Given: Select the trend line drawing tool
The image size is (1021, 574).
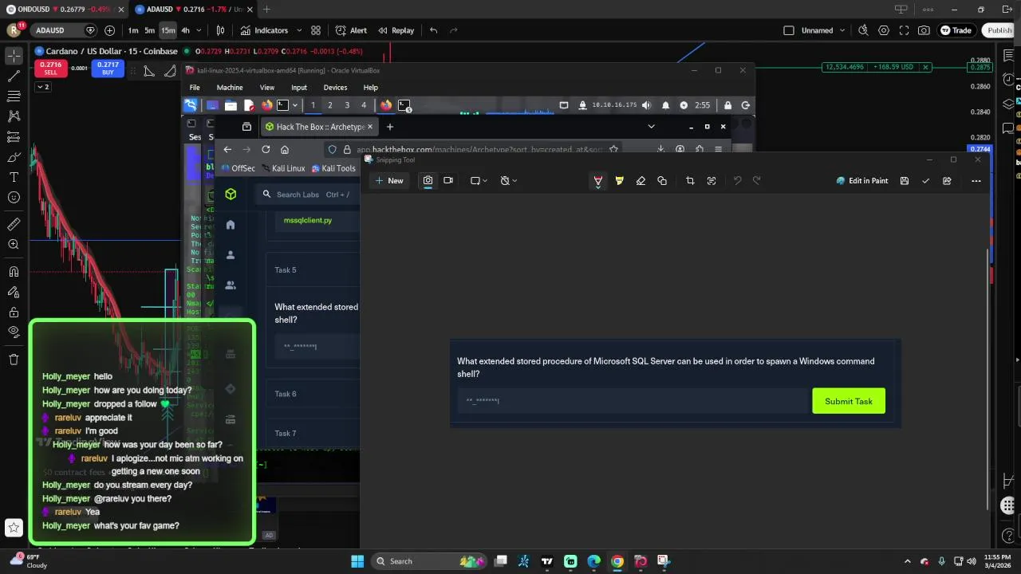Looking at the screenshot, I should pos(14,76).
